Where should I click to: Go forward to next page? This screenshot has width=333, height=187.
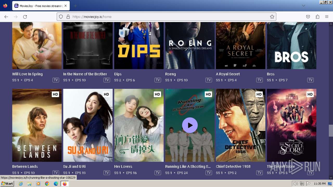point(16,17)
